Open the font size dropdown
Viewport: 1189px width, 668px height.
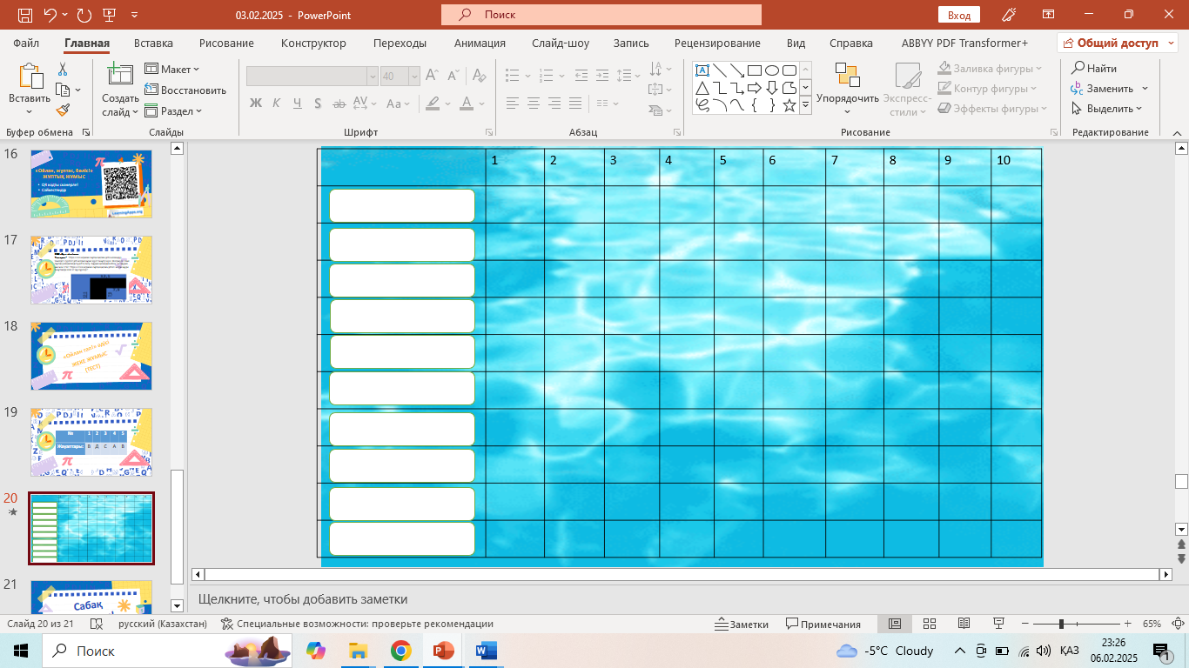point(413,77)
